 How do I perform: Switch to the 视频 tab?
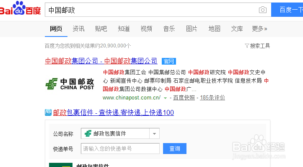[146, 29]
